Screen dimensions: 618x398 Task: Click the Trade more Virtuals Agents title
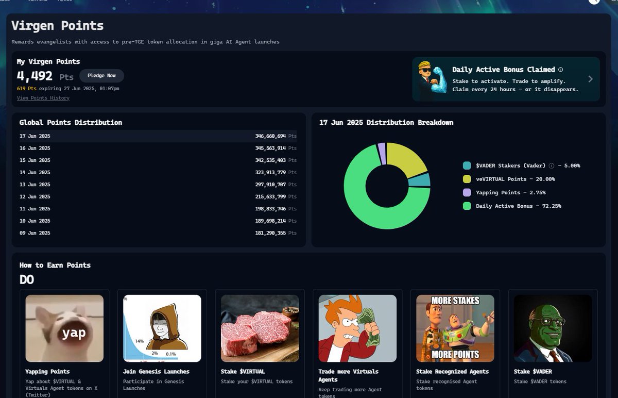tap(349, 375)
